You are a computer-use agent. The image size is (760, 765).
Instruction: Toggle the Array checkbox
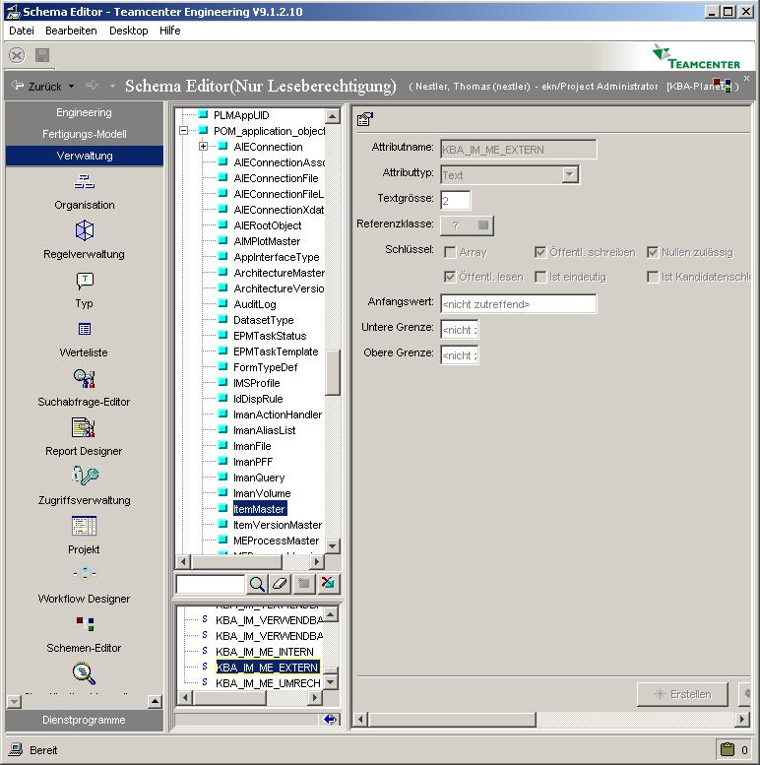[450, 252]
